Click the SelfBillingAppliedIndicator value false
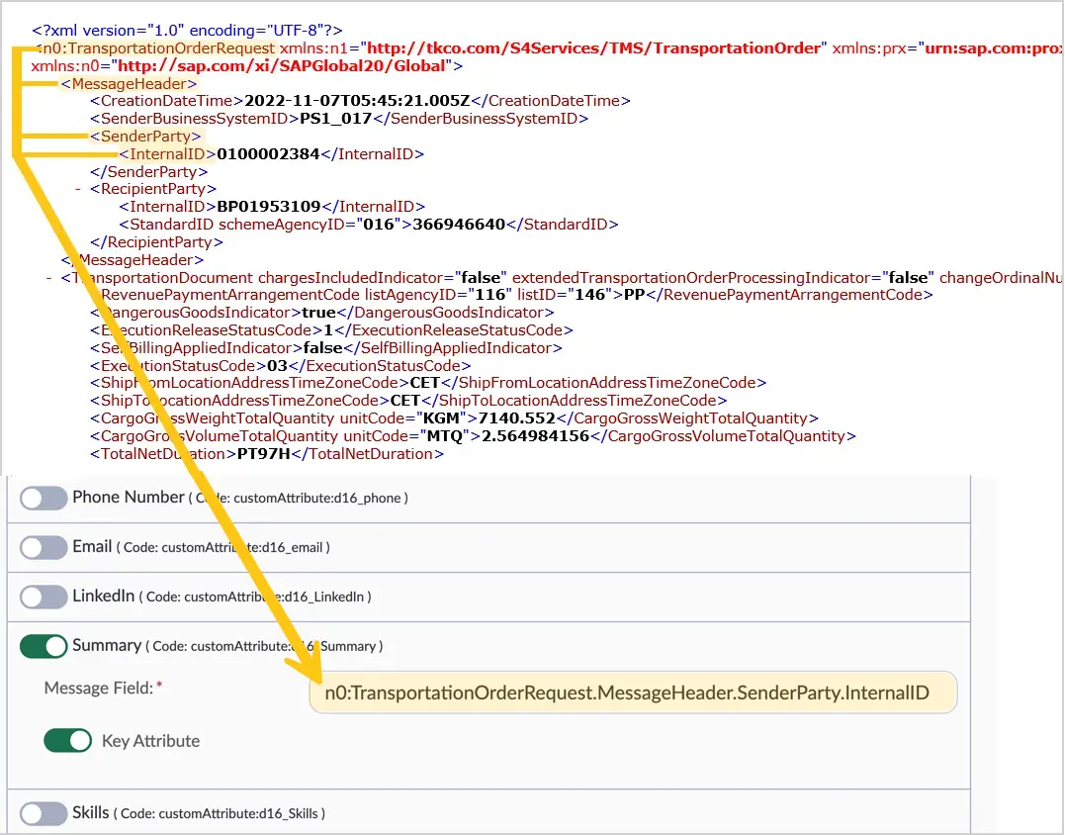This screenshot has width=1065, height=835. (x=322, y=348)
